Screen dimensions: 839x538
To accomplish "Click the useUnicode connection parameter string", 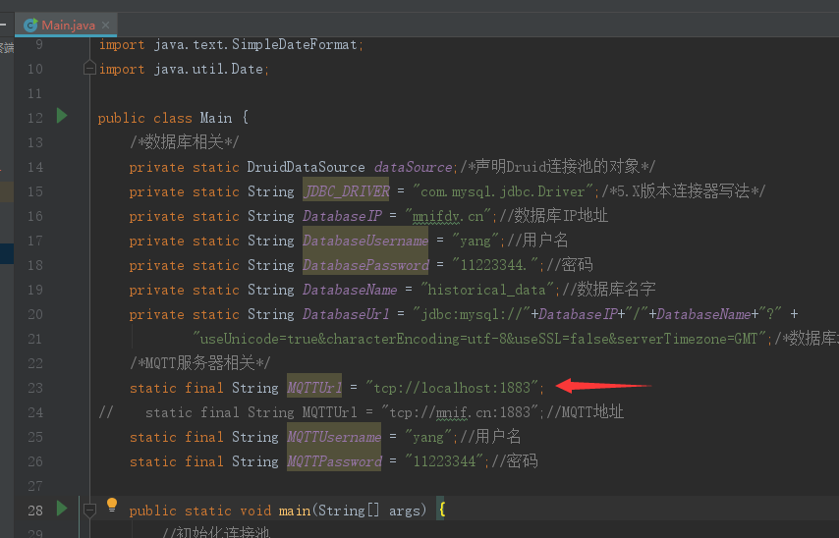I will click(478, 339).
